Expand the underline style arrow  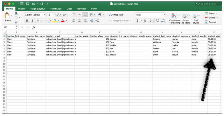click(x=42, y=21)
